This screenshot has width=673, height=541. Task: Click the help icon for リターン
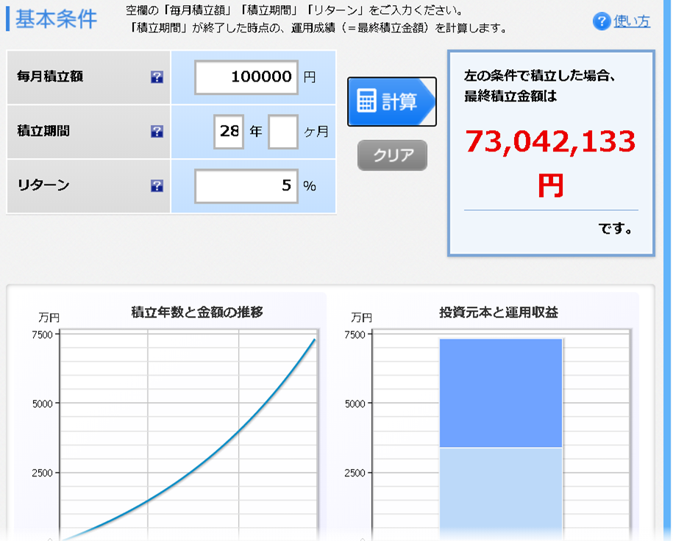[157, 186]
